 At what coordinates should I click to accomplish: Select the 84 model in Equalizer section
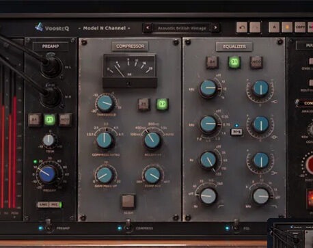[x=213, y=62]
